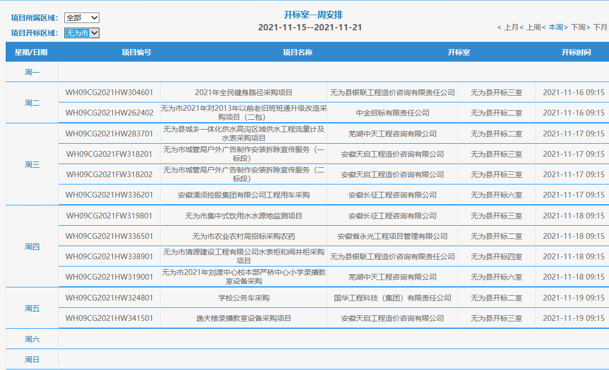Click the 上周 previous week link
The width and height of the screenshot is (609, 370).
click(x=533, y=27)
